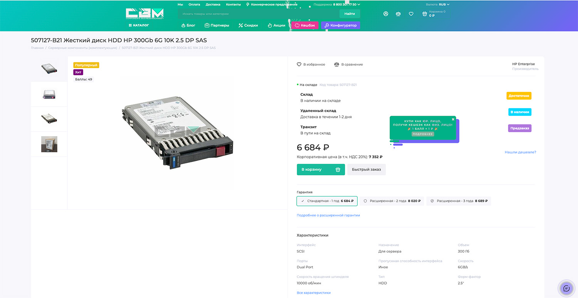
Task: Expand the RUB currency dropdown
Action: [444, 5]
